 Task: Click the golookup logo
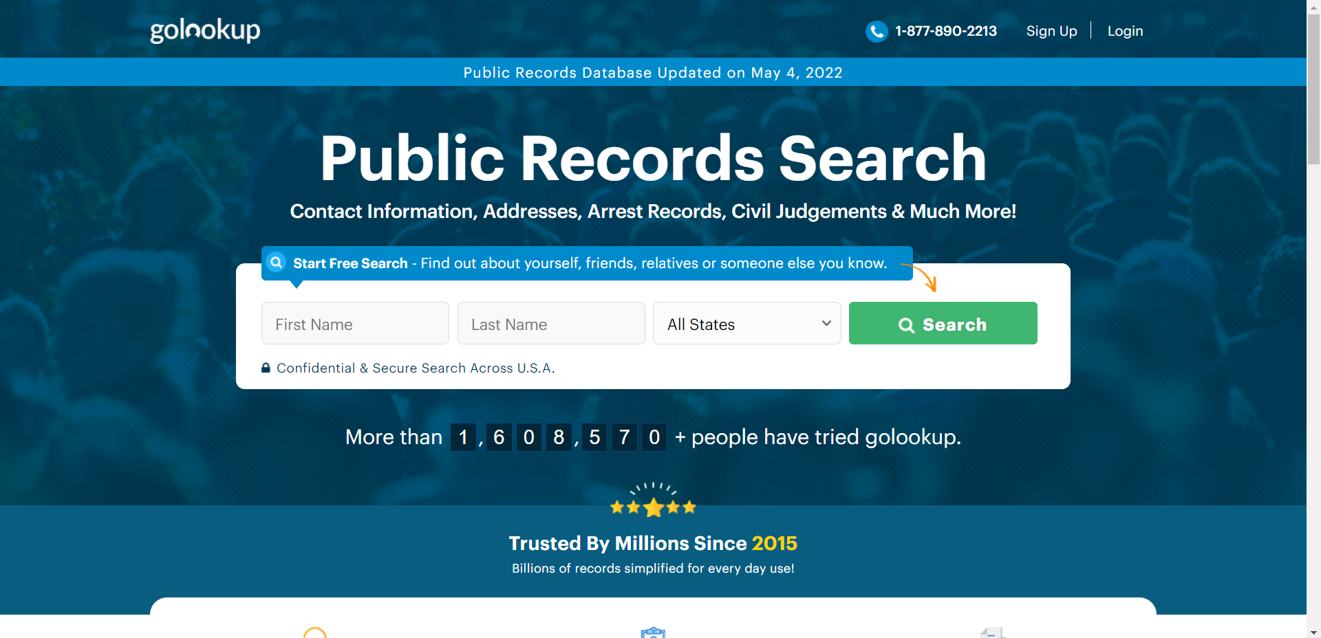(205, 30)
